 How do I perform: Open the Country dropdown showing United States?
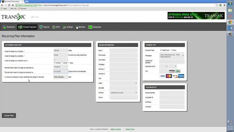pos(124,93)
